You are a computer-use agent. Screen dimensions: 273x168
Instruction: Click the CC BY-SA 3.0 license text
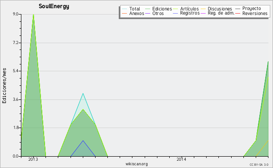coord(259,165)
